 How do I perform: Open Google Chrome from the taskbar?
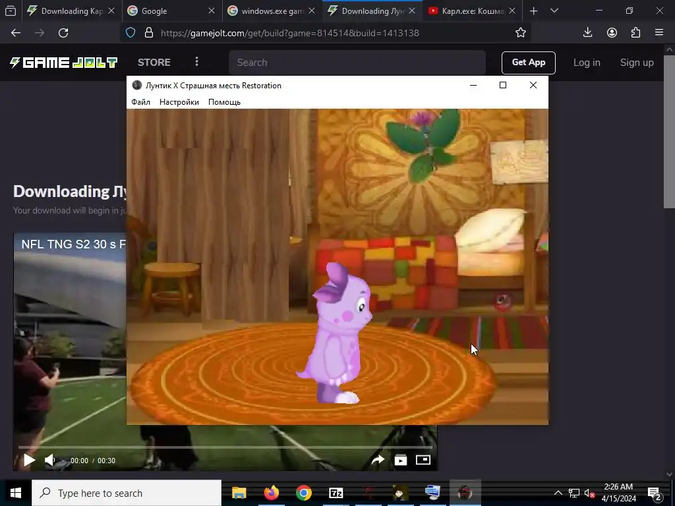tap(303, 493)
